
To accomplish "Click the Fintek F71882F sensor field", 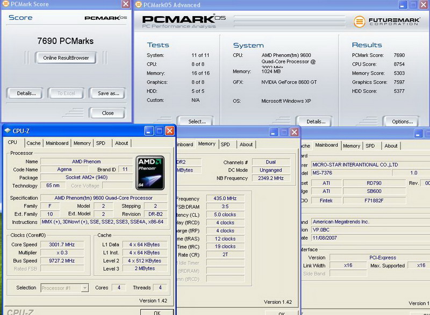I will [374, 201].
